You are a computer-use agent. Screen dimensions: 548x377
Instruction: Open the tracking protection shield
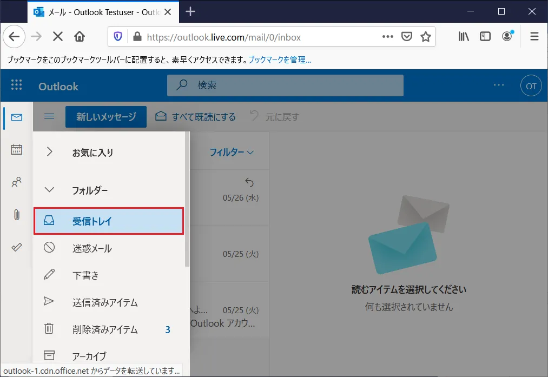(x=118, y=37)
